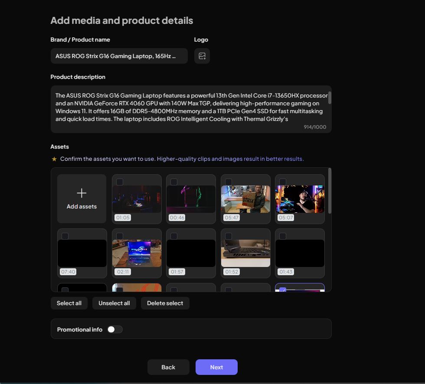Open the 00:46 neon figure thumbnail
The image size is (425, 384).
[x=191, y=199]
